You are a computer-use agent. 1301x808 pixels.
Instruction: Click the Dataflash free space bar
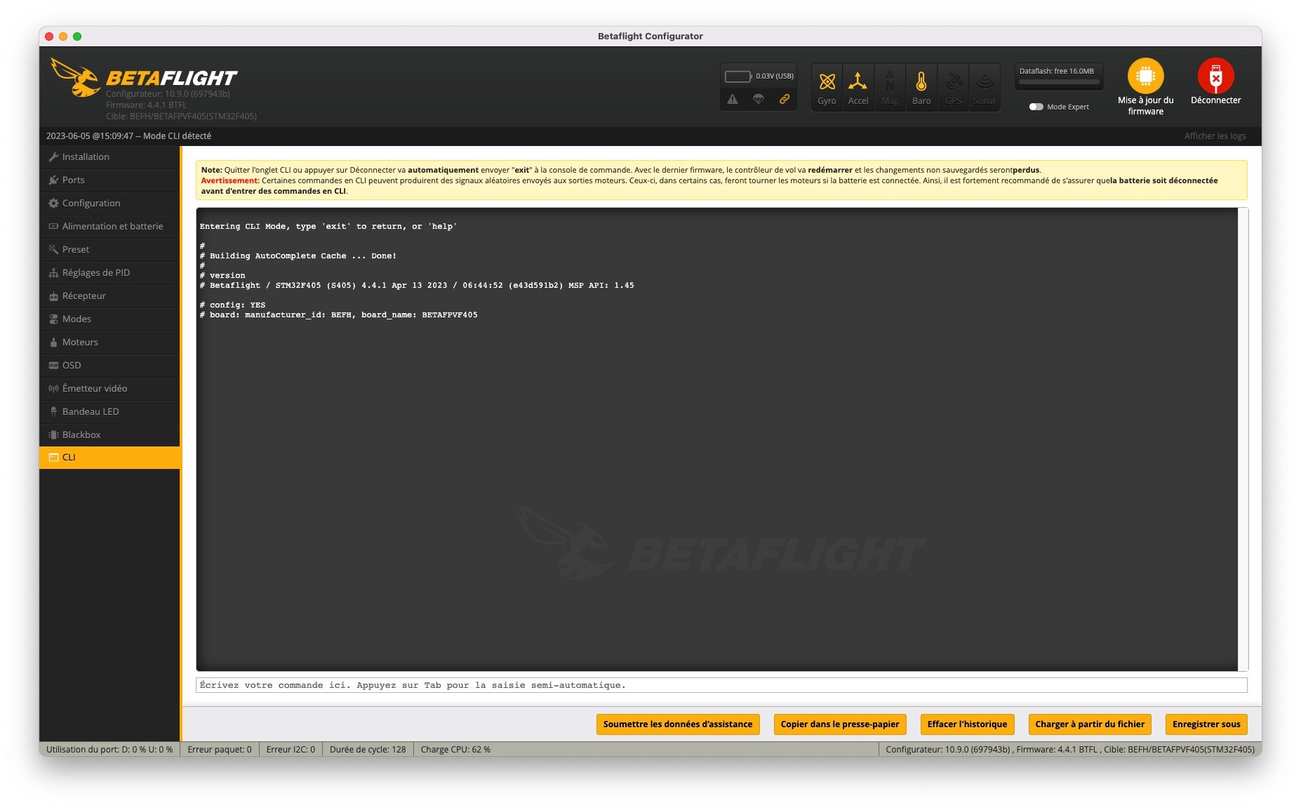pos(1059,82)
